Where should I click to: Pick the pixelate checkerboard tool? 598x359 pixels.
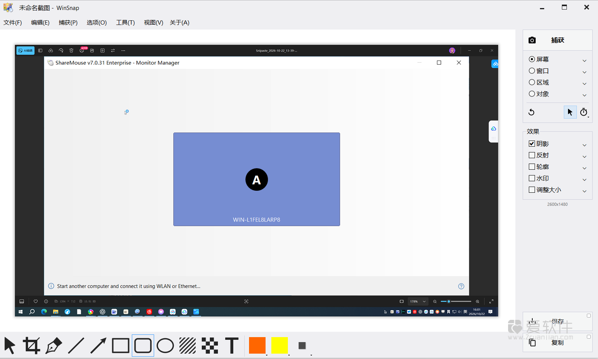[210, 346]
